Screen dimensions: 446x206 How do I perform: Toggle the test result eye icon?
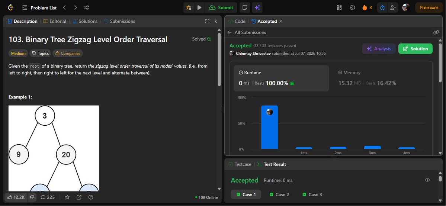click(427, 180)
